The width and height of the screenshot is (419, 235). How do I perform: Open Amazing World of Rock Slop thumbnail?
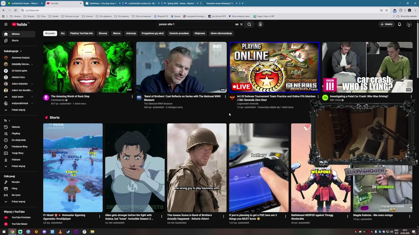(88, 67)
